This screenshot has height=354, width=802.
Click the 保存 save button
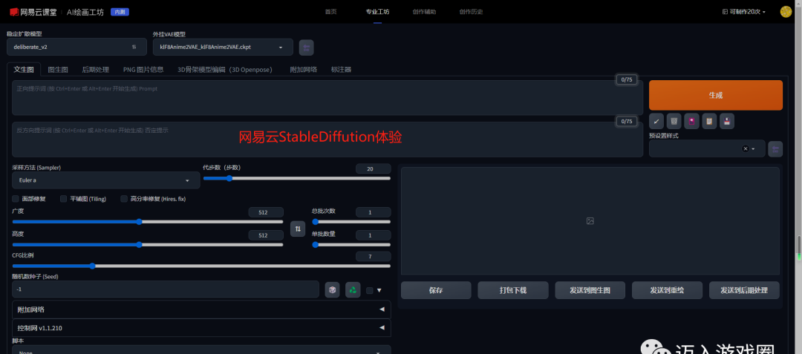(436, 290)
